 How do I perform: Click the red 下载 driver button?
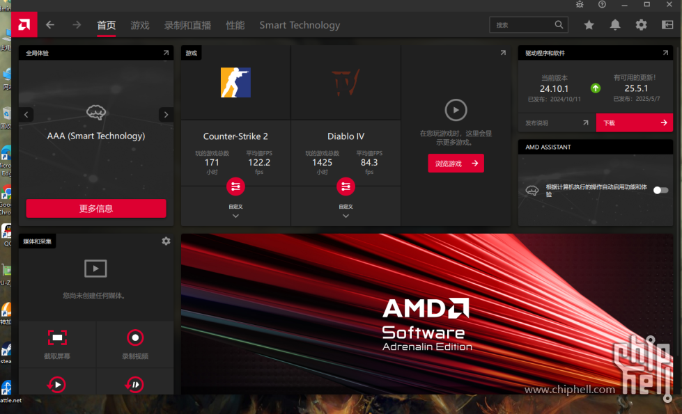(635, 122)
